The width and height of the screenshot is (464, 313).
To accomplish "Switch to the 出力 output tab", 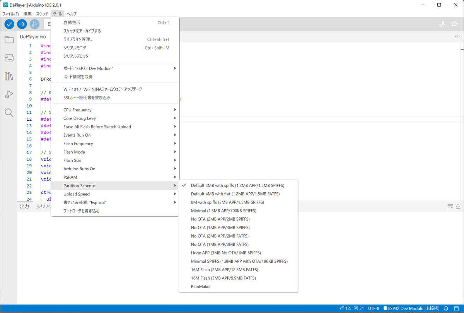I will click(x=24, y=207).
